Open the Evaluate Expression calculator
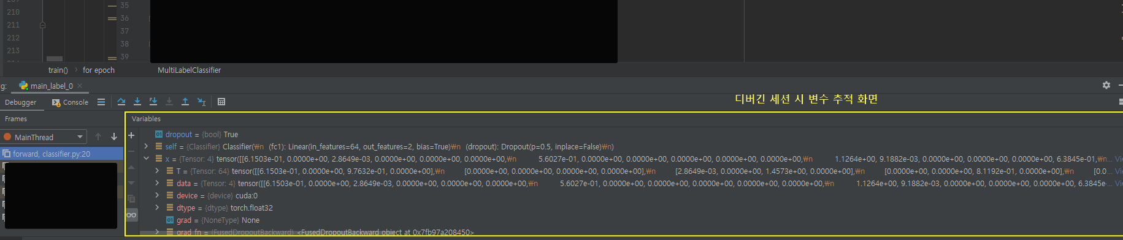The width and height of the screenshot is (1123, 240). [x=221, y=102]
